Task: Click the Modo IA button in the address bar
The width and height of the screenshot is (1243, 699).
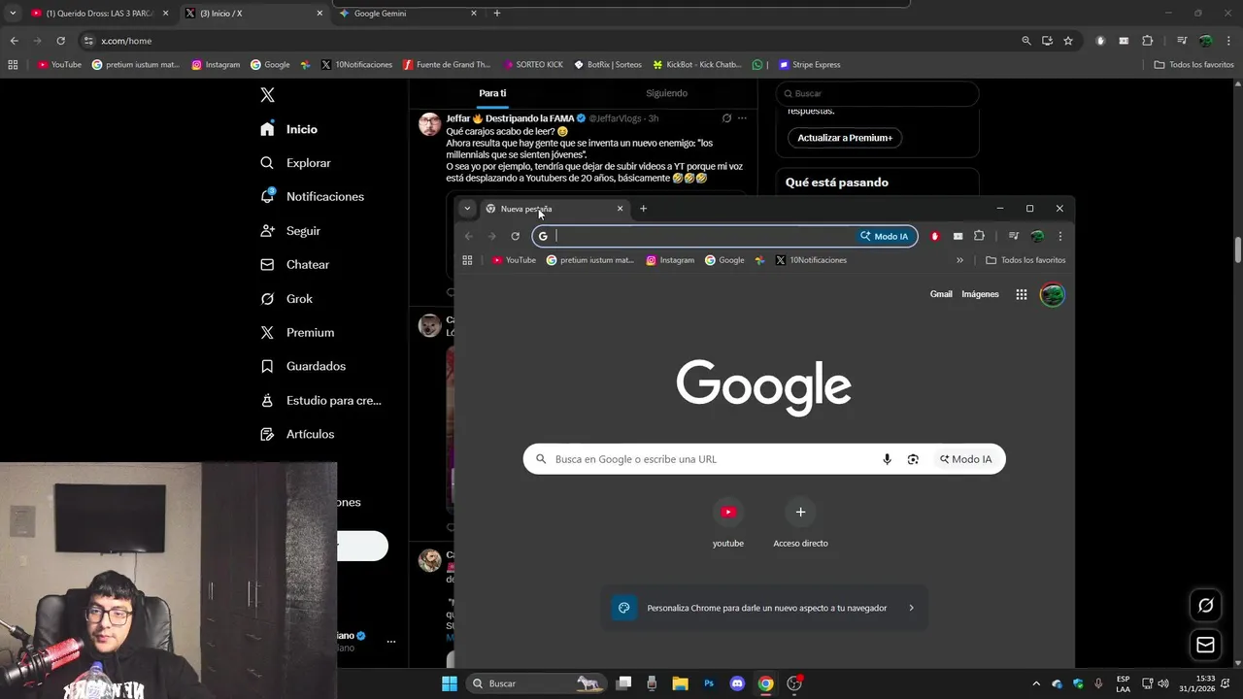Action: click(885, 236)
